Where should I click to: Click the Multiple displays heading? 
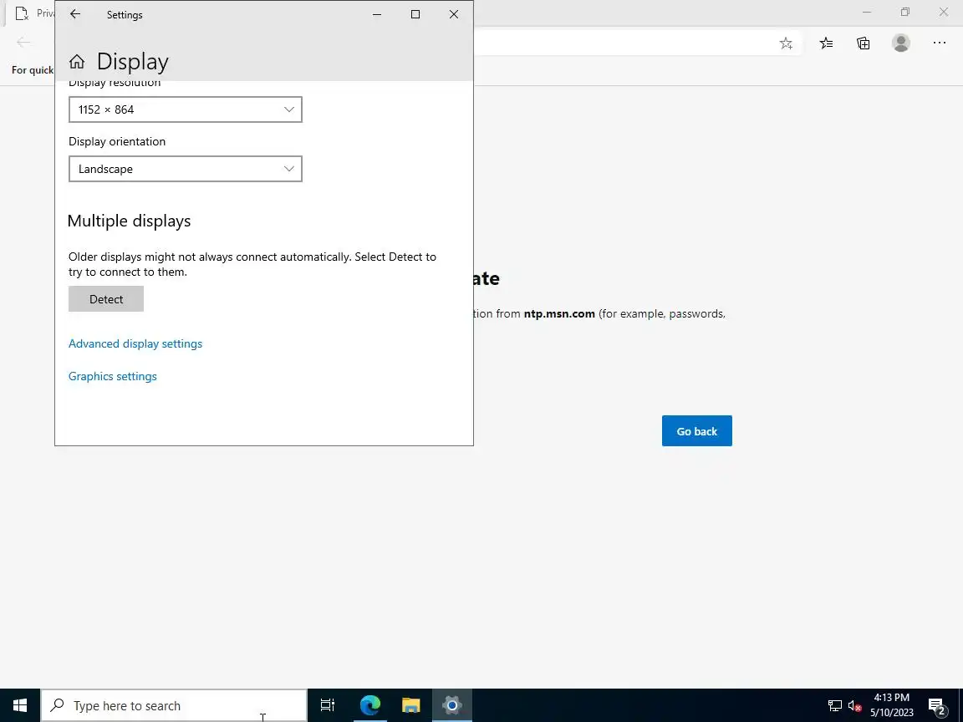pos(129,221)
